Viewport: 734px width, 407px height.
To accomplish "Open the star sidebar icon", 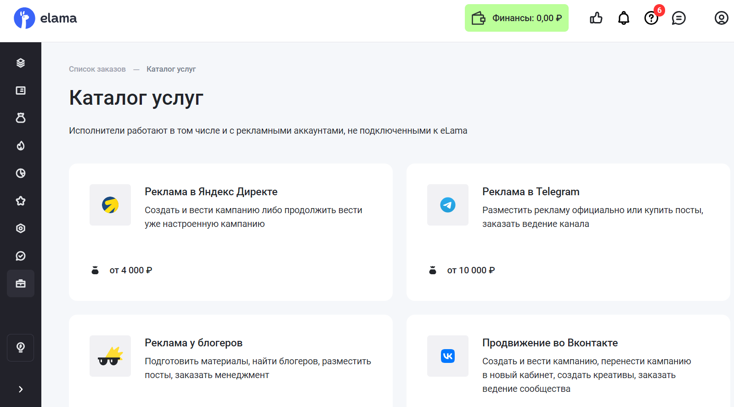I will (x=21, y=201).
